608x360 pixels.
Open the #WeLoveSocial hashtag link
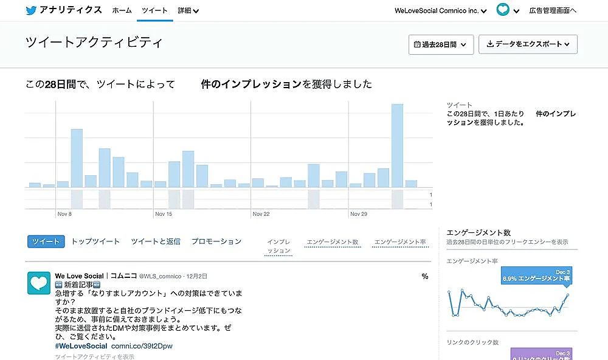point(81,345)
